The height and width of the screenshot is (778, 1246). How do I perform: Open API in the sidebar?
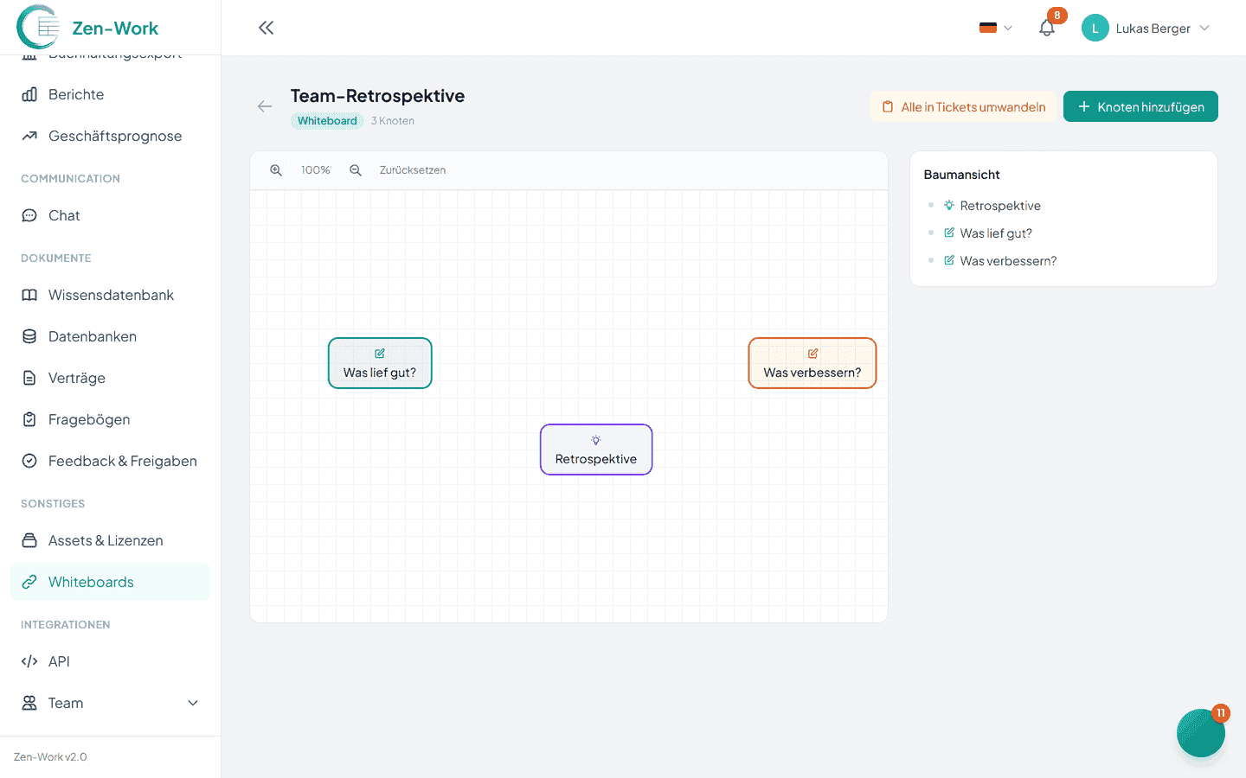(x=110, y=661)
